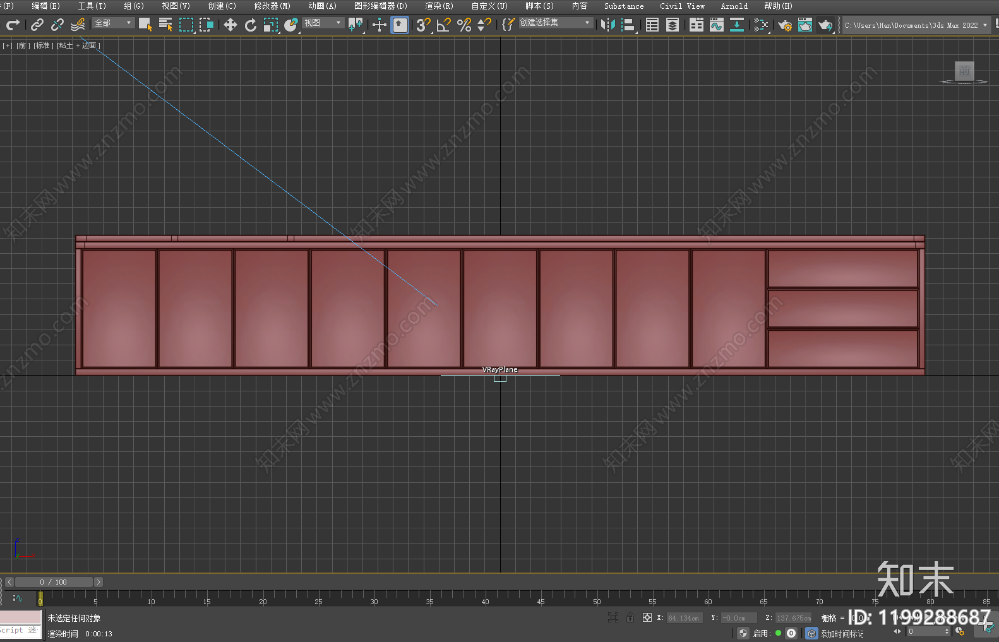The width and height of the screenshot is (999, 642).
Task: Click the Select and Manipulate icon
Action: tap(380, 25)
